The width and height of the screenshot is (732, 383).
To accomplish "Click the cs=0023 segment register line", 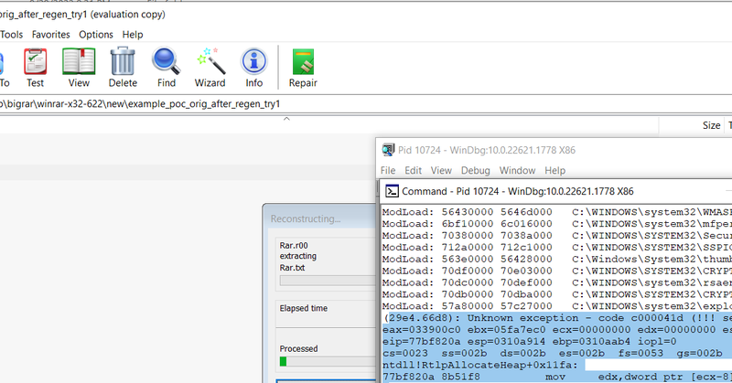I will point(553,353).
